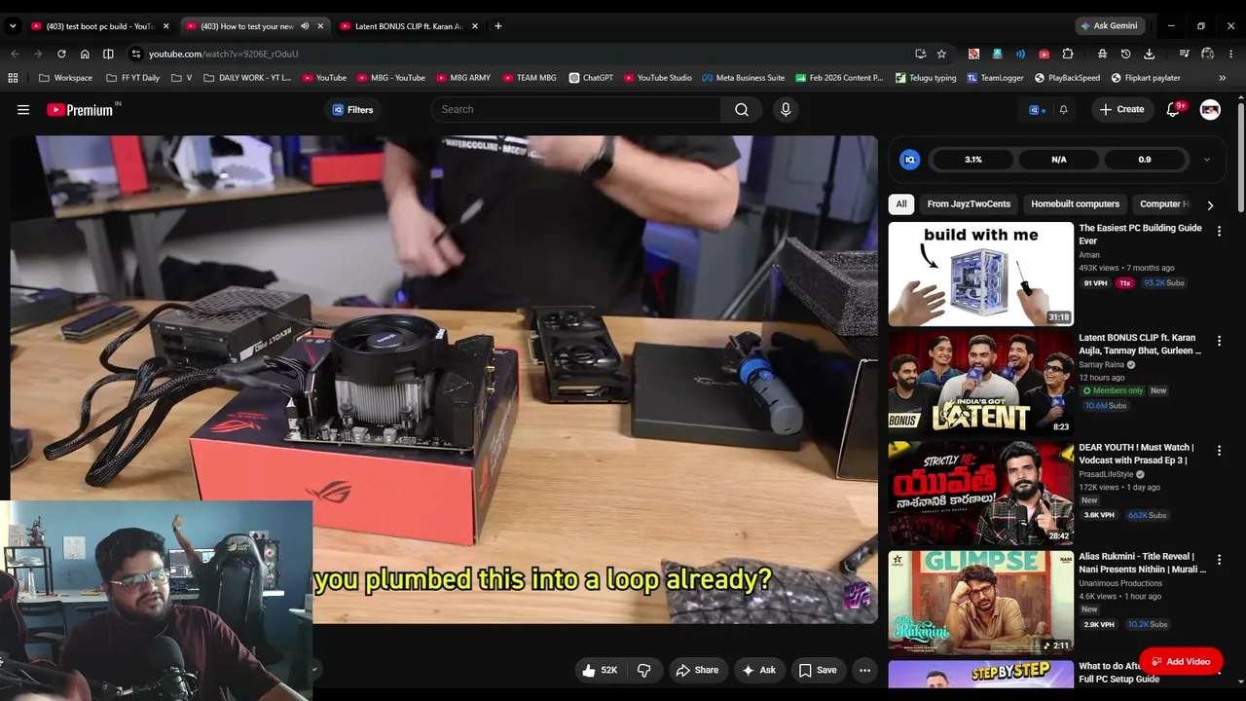Screen dimensions: 1246x701
Task: Open the YouTube notifications bell
Action: (1173, 110)
